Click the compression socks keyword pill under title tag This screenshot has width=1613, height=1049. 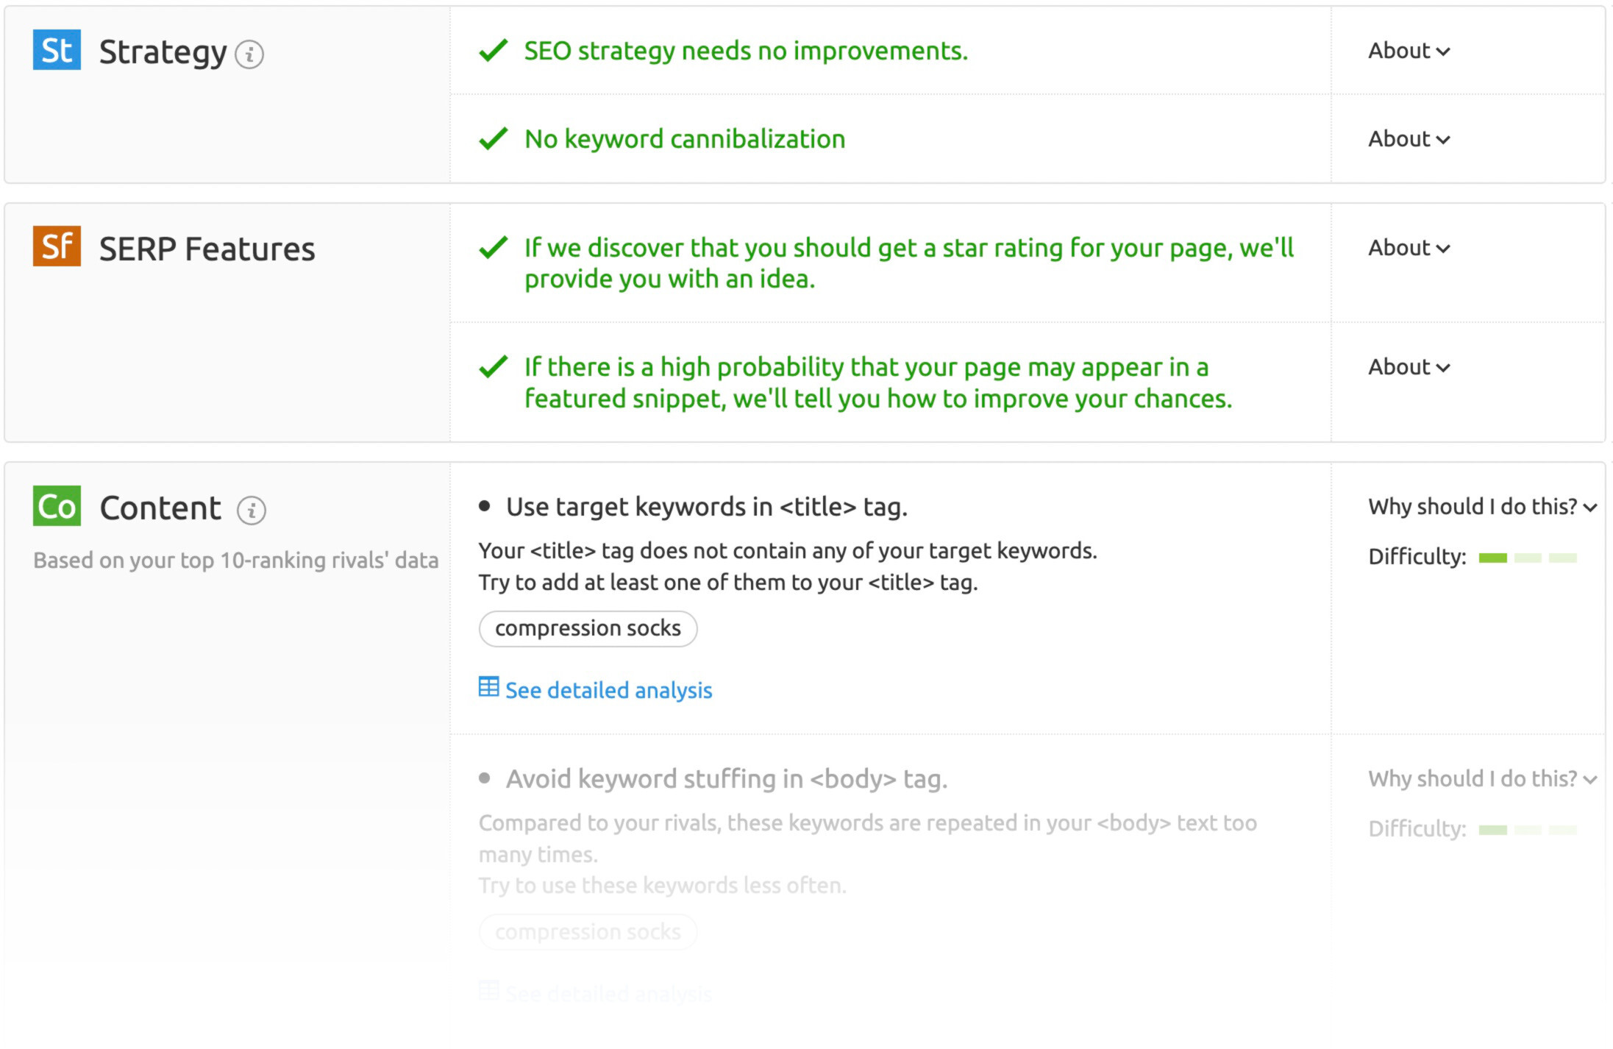pos(588,628)
